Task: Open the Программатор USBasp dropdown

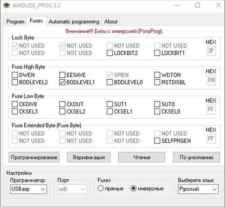Action: coord(28,189)
